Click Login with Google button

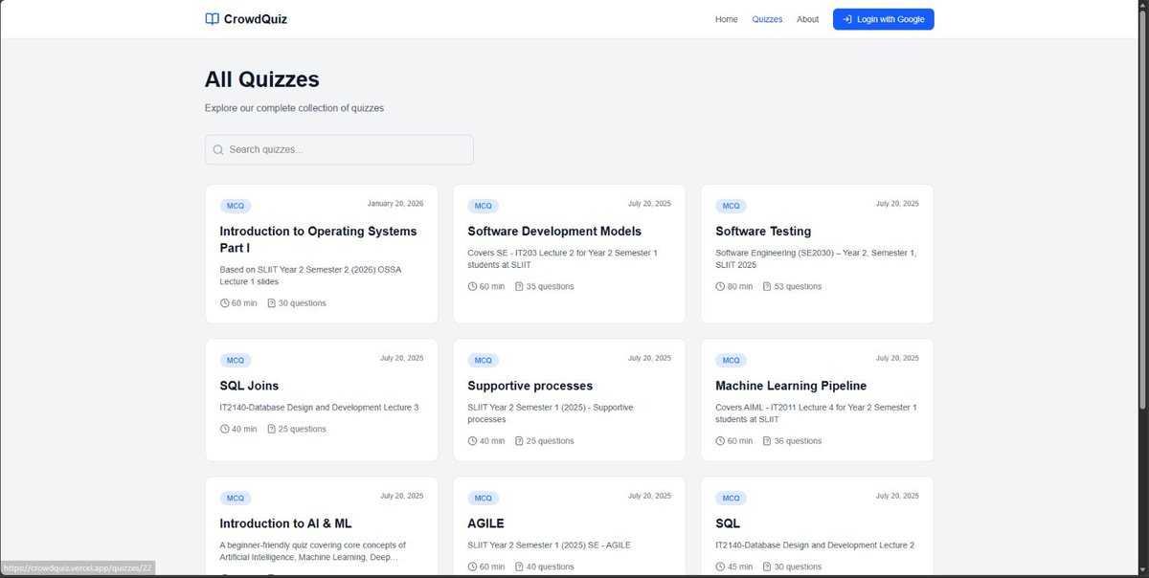coord(883,19)
